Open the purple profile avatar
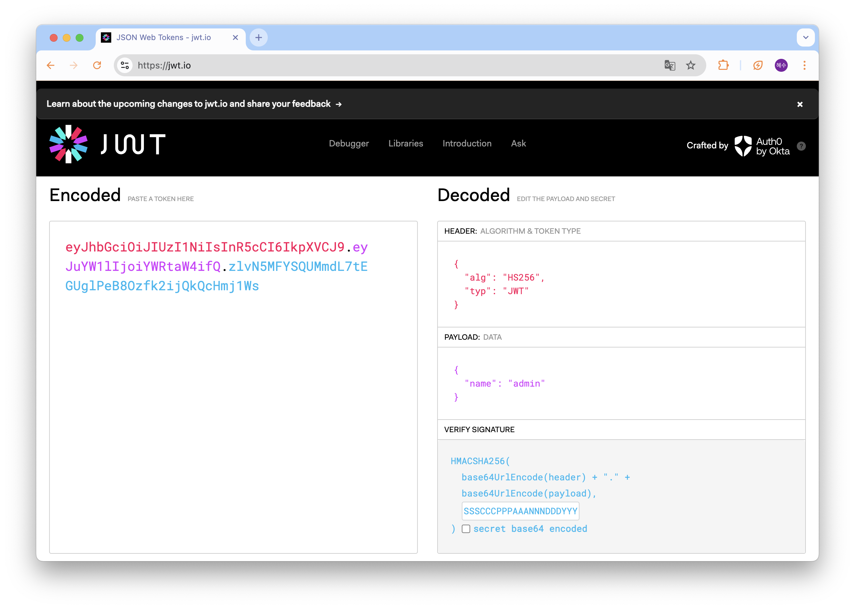The width and height of the screenshot is (855, 609). pos(781,65)
